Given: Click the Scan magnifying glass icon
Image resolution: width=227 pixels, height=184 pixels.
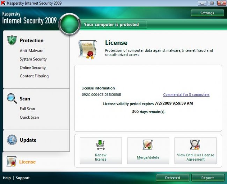Looking at the screenshot, I should pos(12,98).
